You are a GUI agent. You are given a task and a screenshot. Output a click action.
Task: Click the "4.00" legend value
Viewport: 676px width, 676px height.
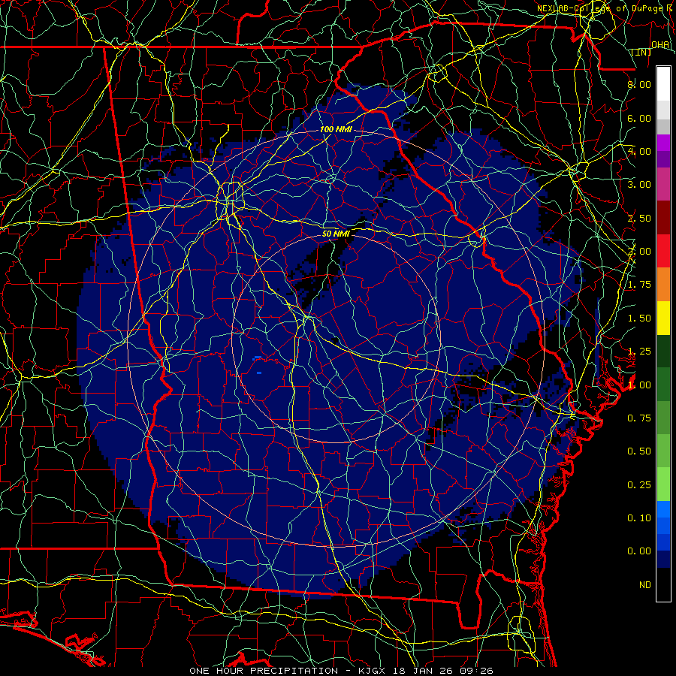[639, 151]
